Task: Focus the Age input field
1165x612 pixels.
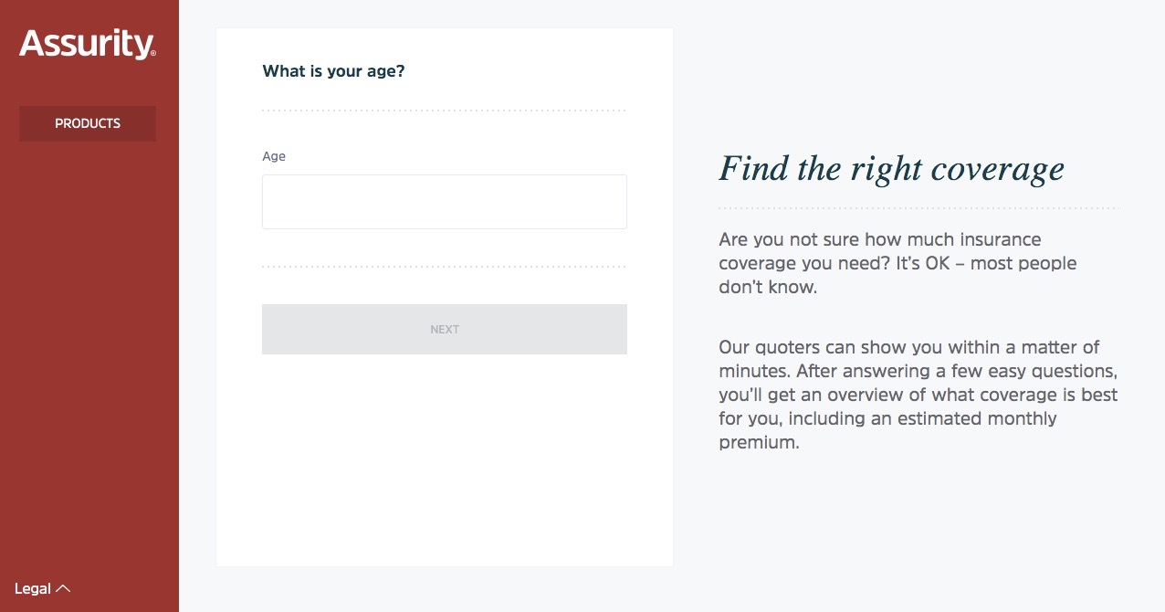Action: click(x=444, y=202)
